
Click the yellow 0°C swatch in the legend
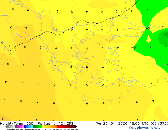click(43, 127)
